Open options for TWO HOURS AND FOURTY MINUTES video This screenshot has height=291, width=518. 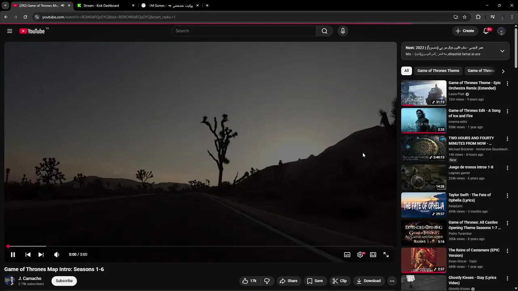tap(507, 139)
